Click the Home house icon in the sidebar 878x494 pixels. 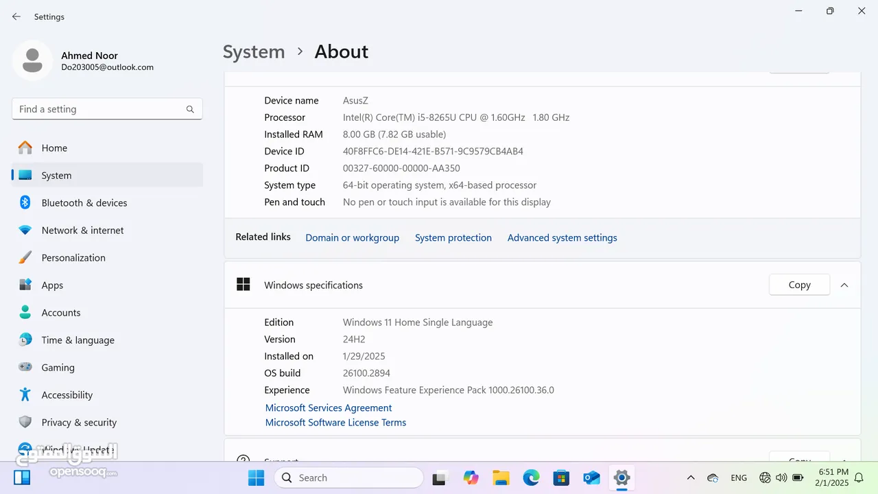[x=25, y=148]
